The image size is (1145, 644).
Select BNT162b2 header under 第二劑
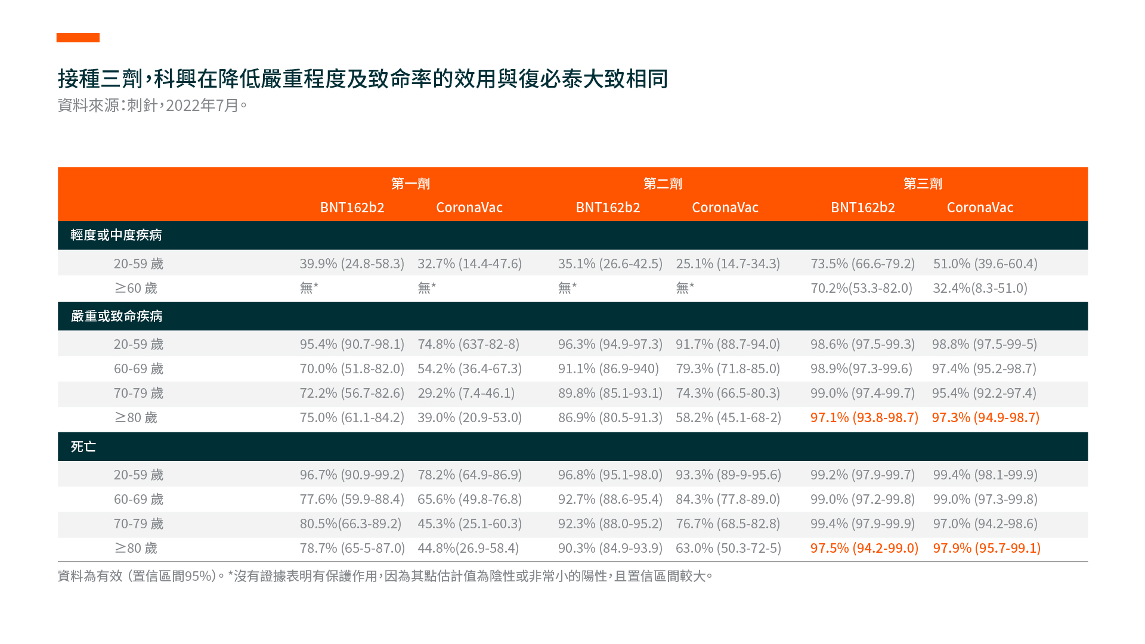tap(608, 208)
